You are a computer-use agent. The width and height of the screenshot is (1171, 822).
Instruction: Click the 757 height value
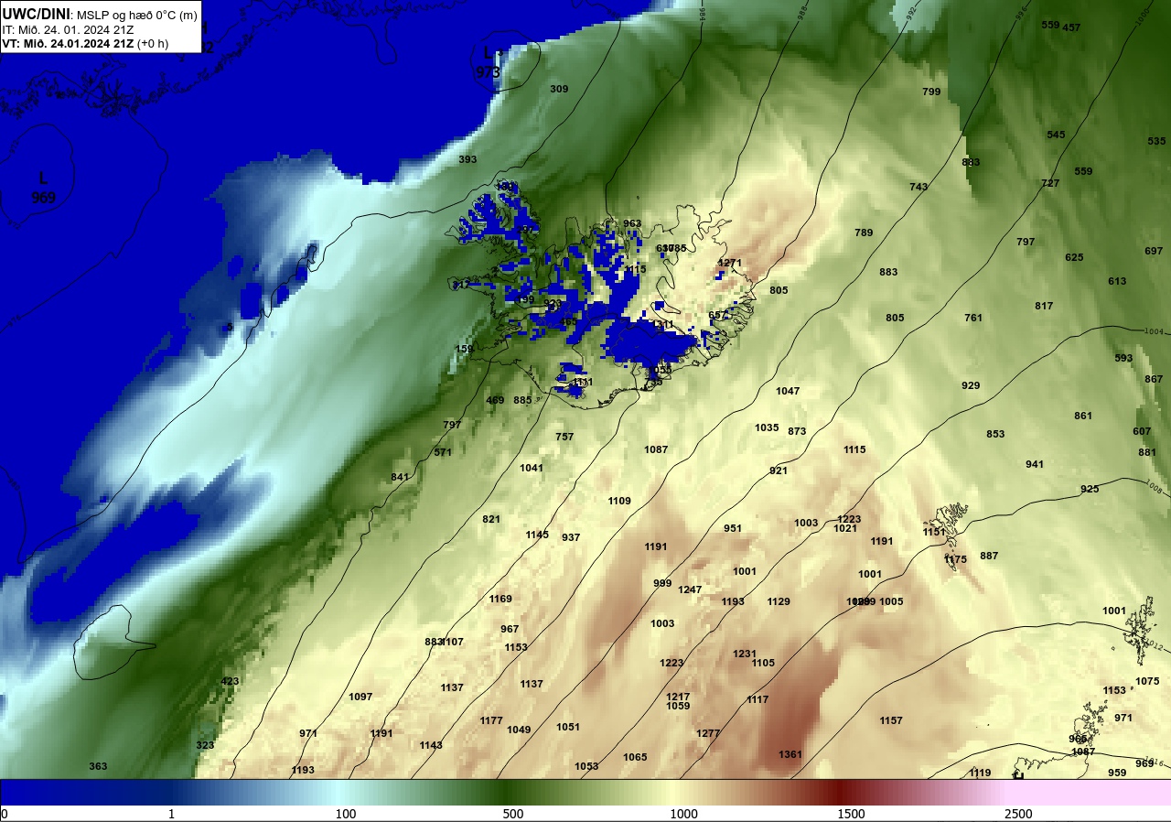564,437
